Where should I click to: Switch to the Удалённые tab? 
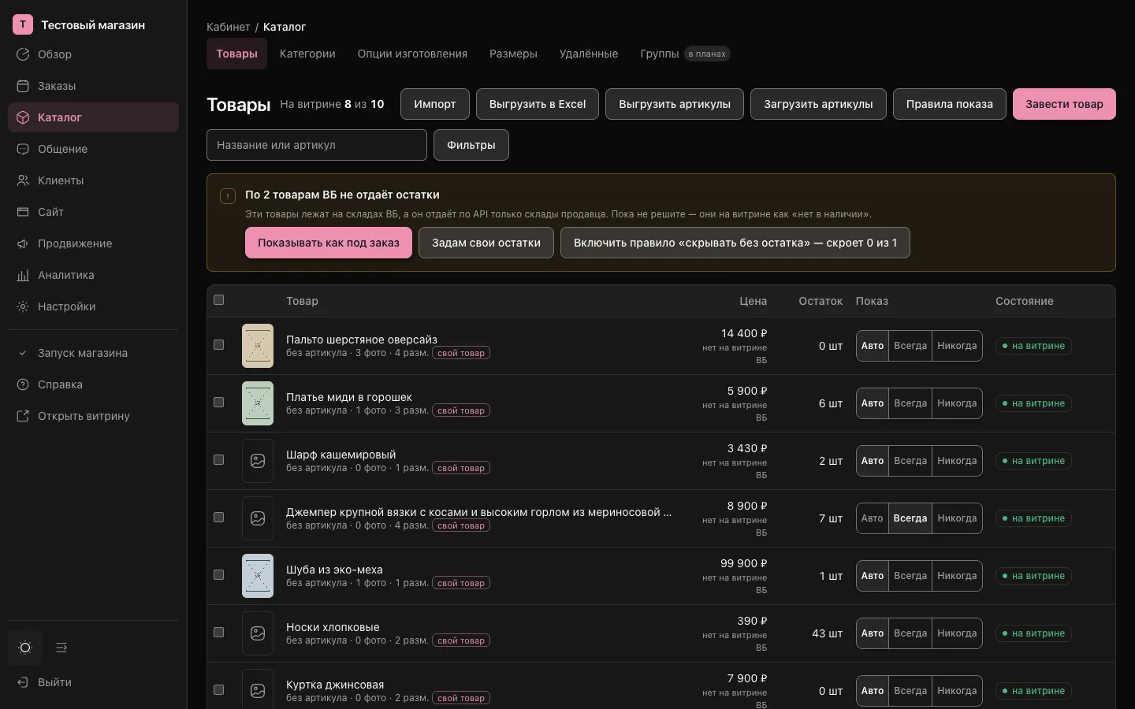point(589,54)
